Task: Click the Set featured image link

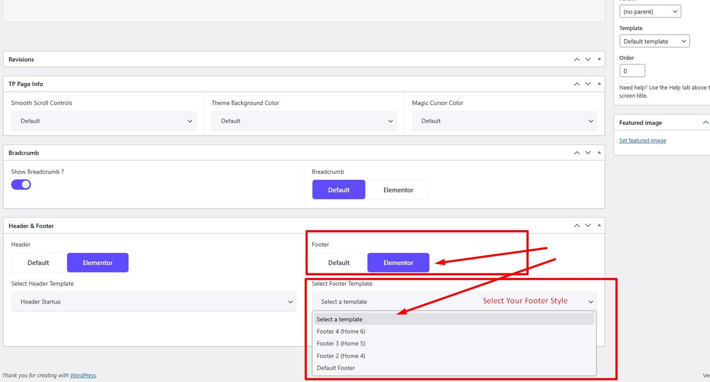Action: [x=642, y=140]
